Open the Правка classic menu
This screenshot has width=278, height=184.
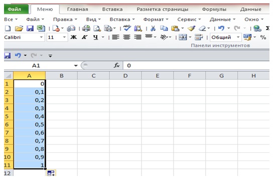coord(65,20)
